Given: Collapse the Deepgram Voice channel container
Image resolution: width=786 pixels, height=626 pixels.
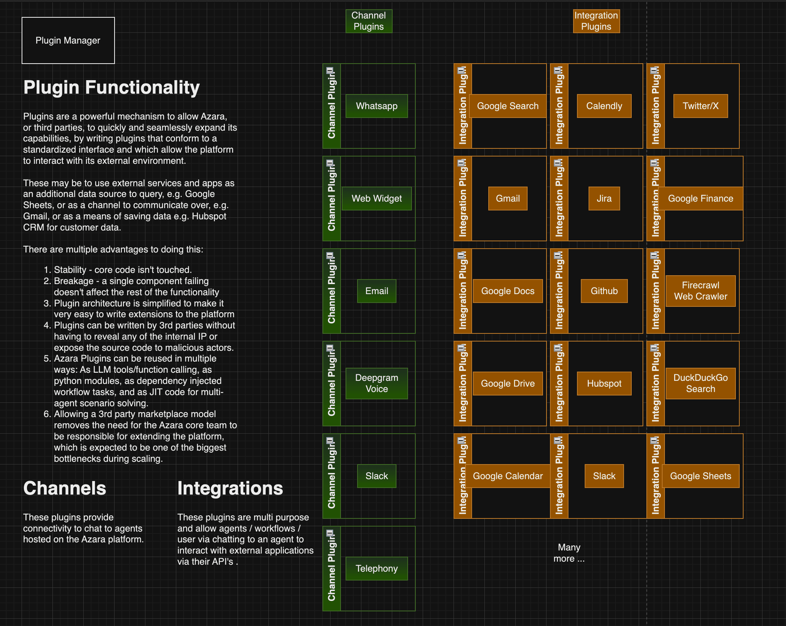Looking at the screenshot, I should [330, 348].
